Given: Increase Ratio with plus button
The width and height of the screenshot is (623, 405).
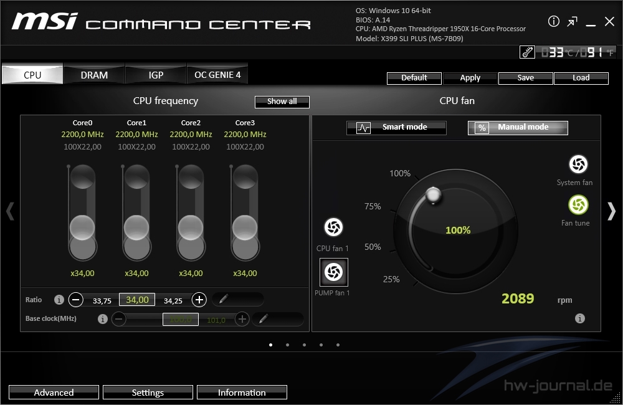Looking at the screenshot, I should (x=199, y=299).
